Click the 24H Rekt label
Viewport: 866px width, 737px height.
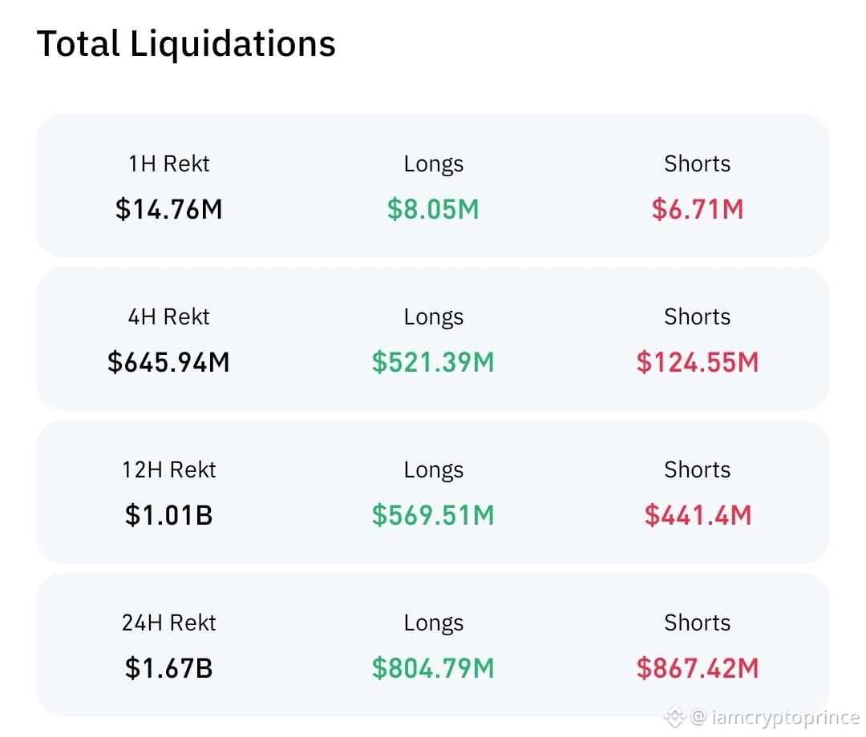click(x=169, y=622)
